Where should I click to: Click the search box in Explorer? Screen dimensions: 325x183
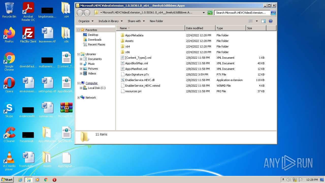[x=242, y=12]
